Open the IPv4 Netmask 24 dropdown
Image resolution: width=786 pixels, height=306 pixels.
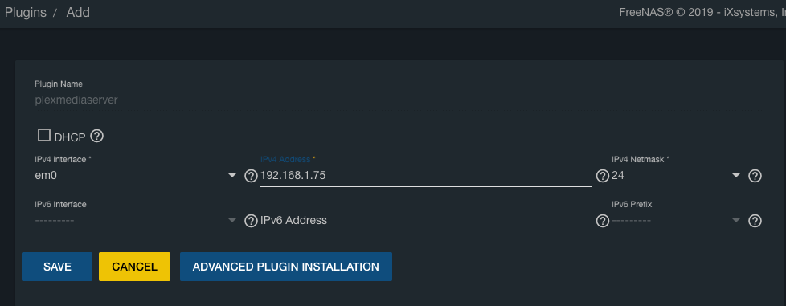coord(678,176)
